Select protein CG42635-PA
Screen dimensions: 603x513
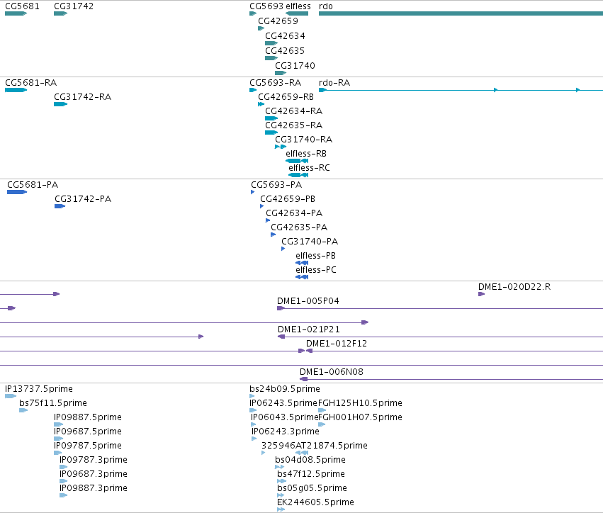tap(299, 227)
